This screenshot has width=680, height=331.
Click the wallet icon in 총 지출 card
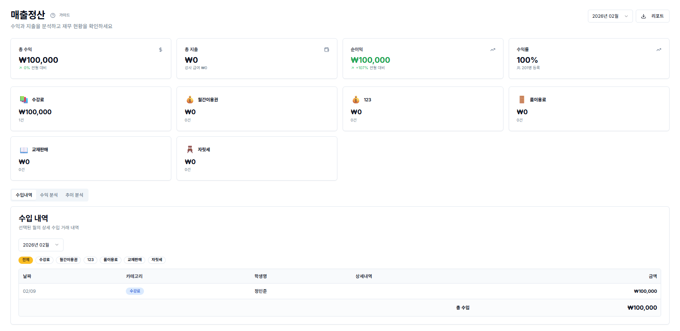(327, 49)
